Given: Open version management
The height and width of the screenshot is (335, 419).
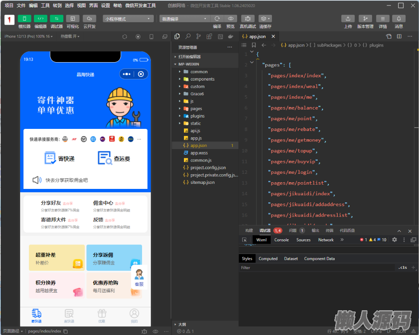Looking at the screenshot, I should [x=365, y=18].
